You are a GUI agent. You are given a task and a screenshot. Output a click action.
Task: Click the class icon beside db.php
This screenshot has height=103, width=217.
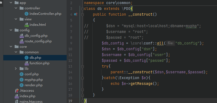tap(27, 58)
